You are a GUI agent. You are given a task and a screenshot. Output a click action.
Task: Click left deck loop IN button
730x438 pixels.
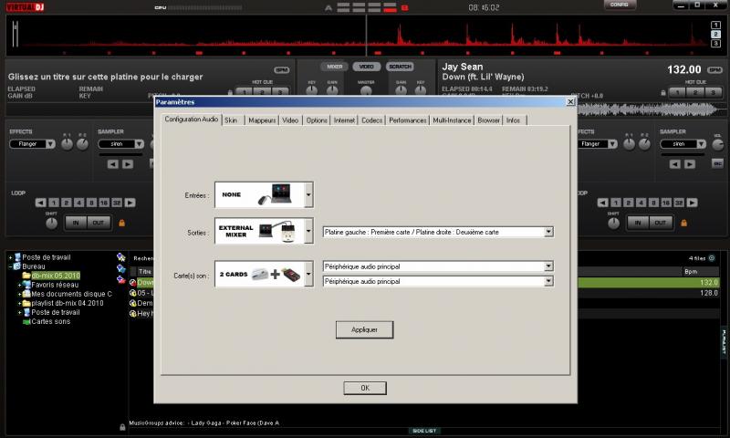[x=76, y=223]
